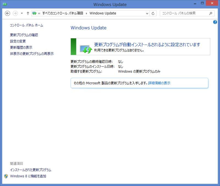Click the コントロール パネルの検索 search field
220x186 pixels.
tap(187, 13)
